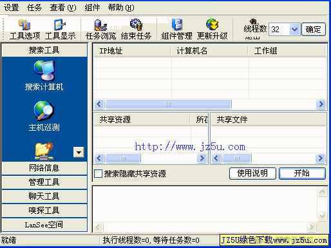Open the thread count 32 dropdown
This screenshot has width=331, height=248.
(x=294, y=30)
